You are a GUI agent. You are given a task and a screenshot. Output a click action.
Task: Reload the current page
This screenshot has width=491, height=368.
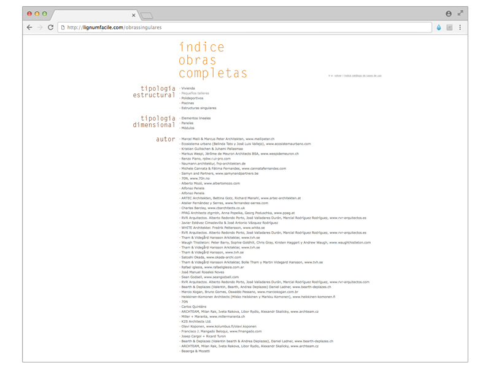pos(51,28)
